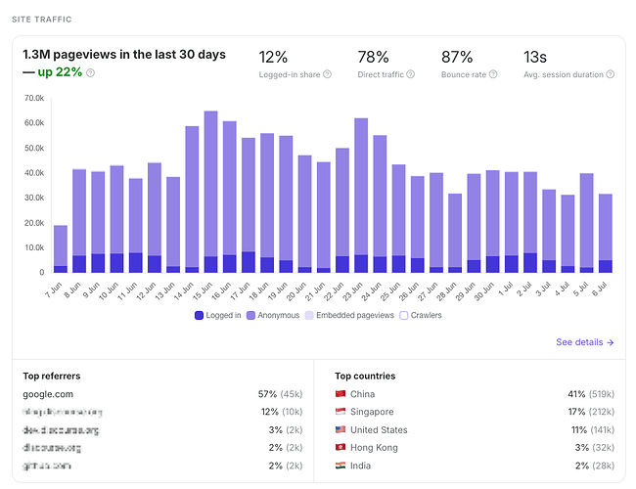Toggle Logged in series in legend
This screenshot has height=489, width=636.
click(x=218, y=316)
